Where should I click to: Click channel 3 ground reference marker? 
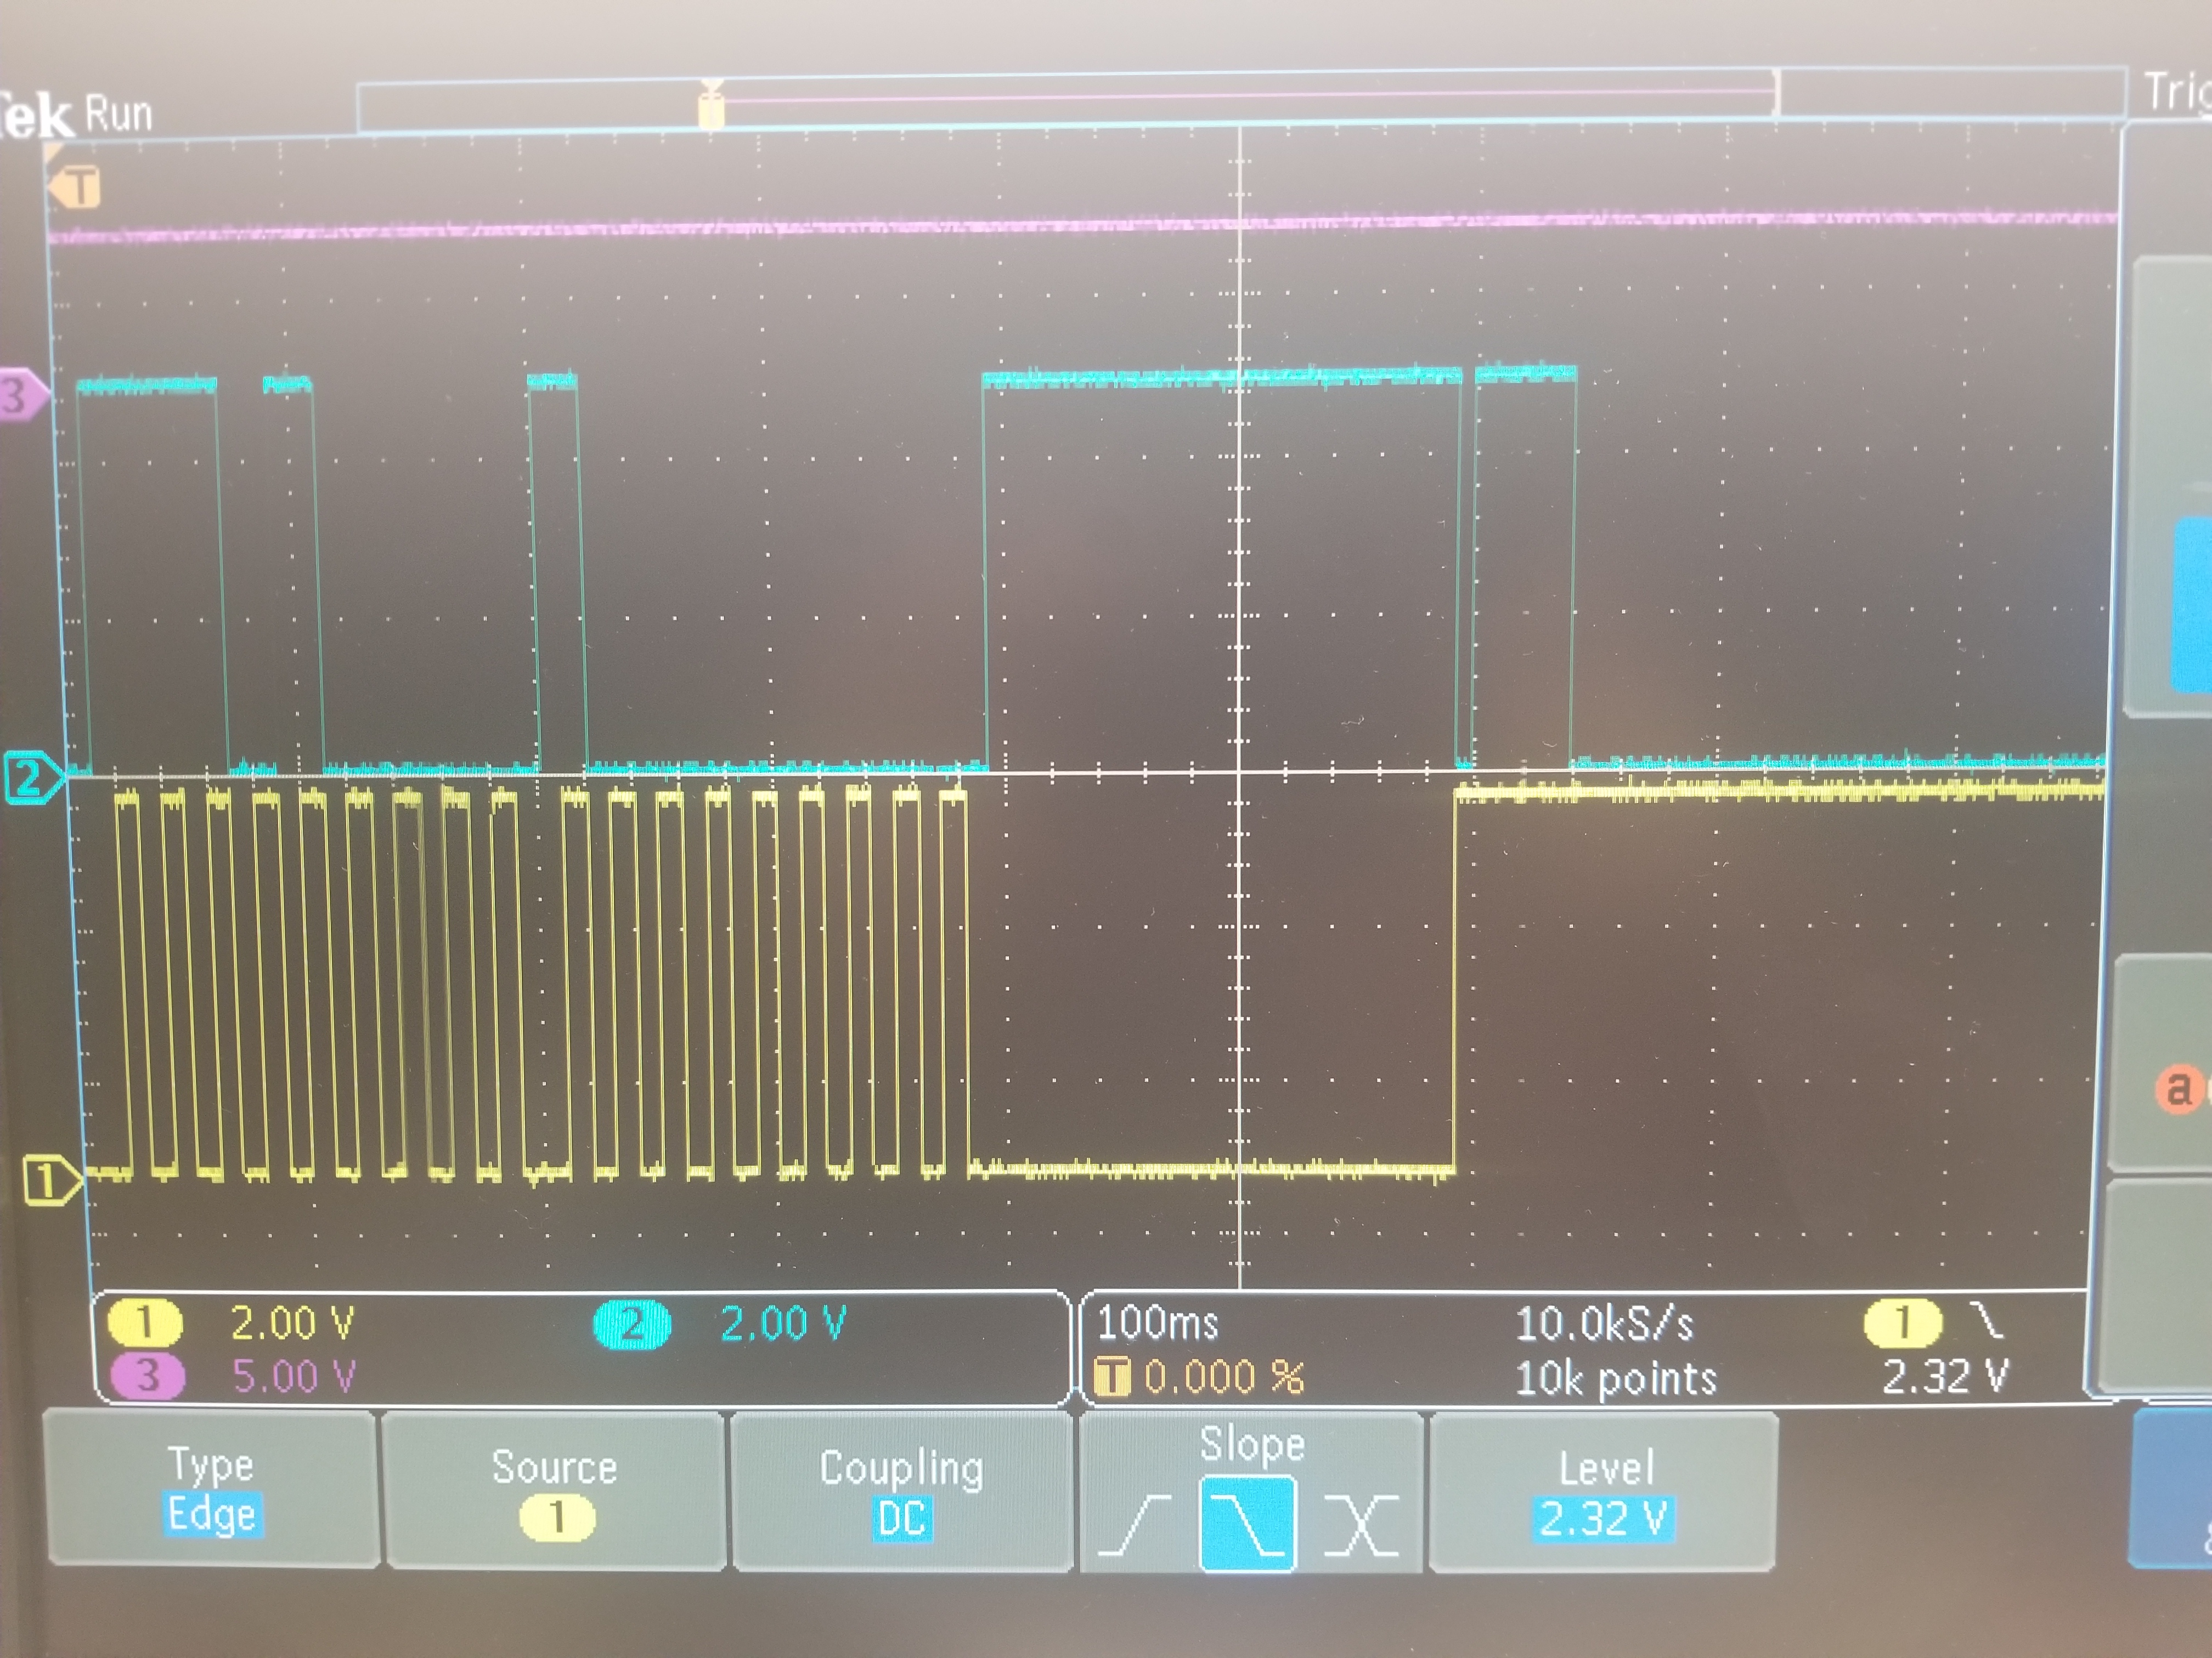pos(19,396)
